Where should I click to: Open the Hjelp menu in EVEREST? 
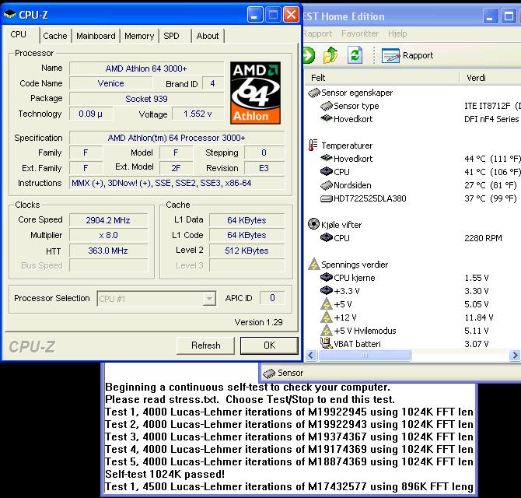pos(397,33)
